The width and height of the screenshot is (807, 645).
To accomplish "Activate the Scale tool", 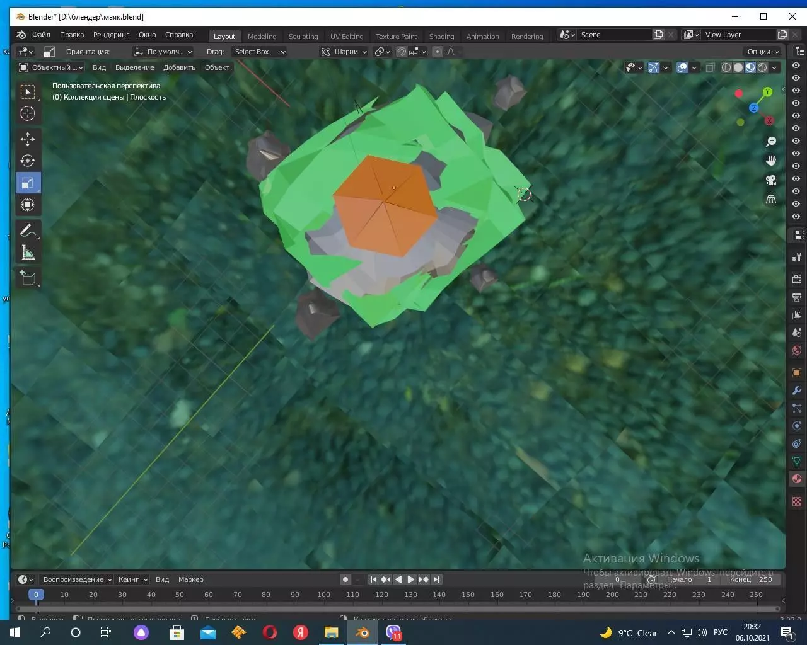I will click(28, 183).
